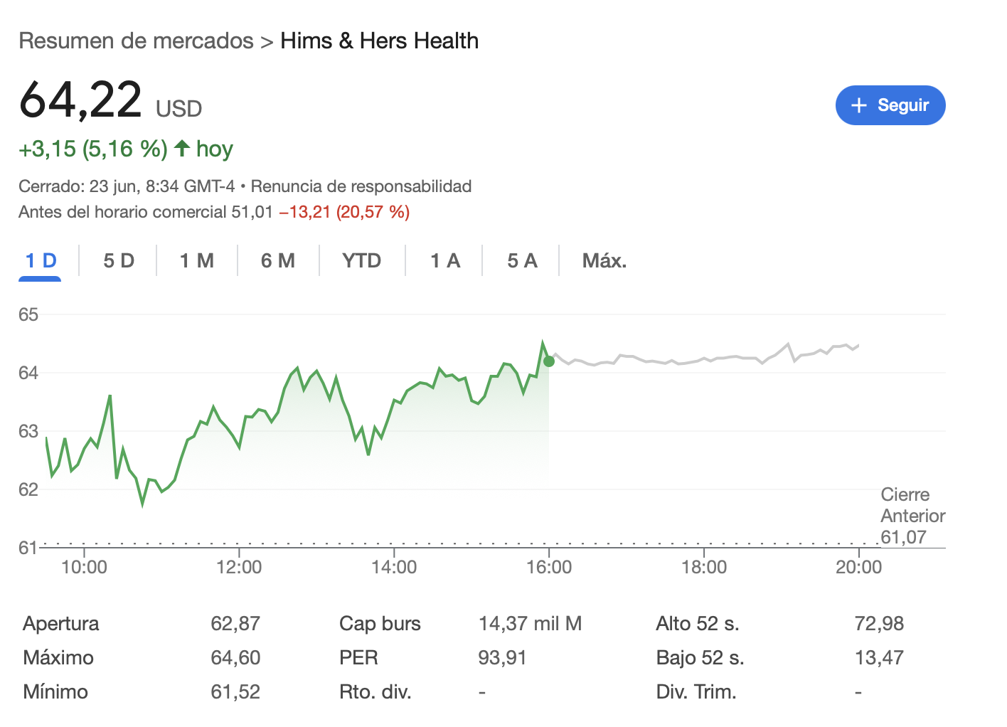Click the pre-market price 51,01
Screen dimensions: 1007x727
click(x=252, y=212)
